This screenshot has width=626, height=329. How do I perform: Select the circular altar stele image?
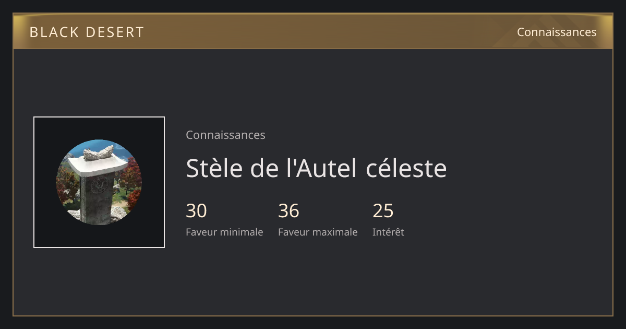click(99, 182)
